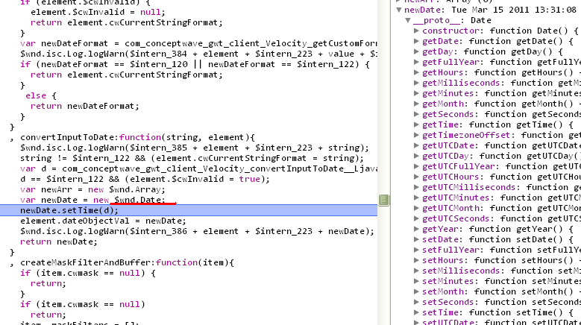Expand the getUTCMilliseconds property
Viewport: 581px width, 325px height.
click(x=416, y=187)
